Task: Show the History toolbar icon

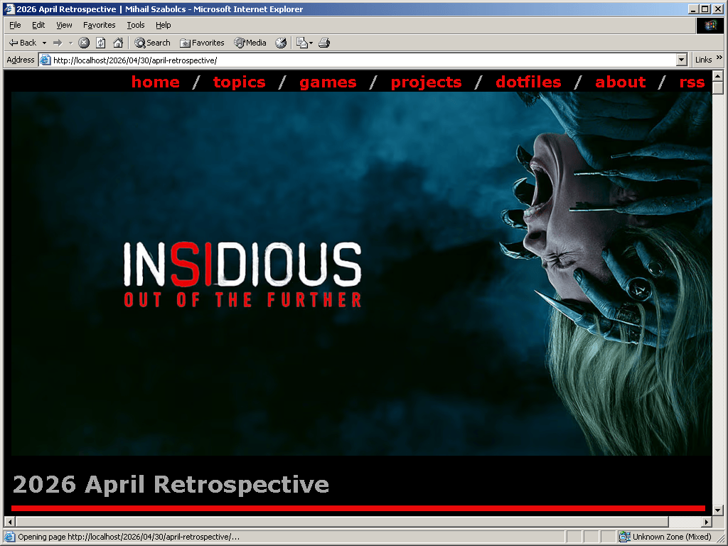Action: (280, 43)
